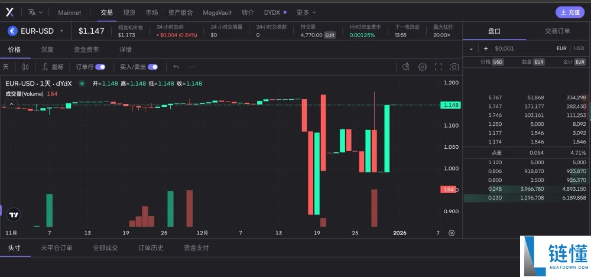Screen dimensions: 591x277
Task: Navigate to MegaVault
Action: (x=217, y=12)
